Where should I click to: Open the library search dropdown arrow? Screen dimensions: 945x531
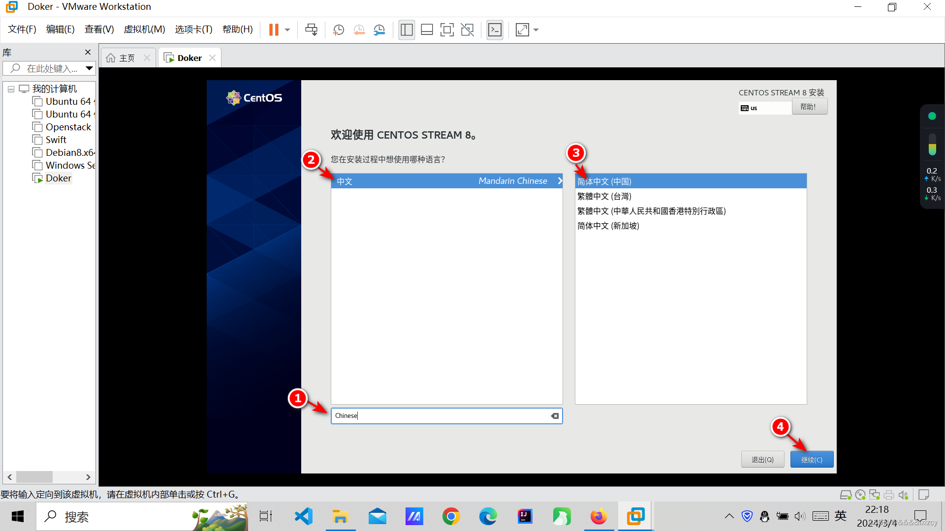pos(89,68)
